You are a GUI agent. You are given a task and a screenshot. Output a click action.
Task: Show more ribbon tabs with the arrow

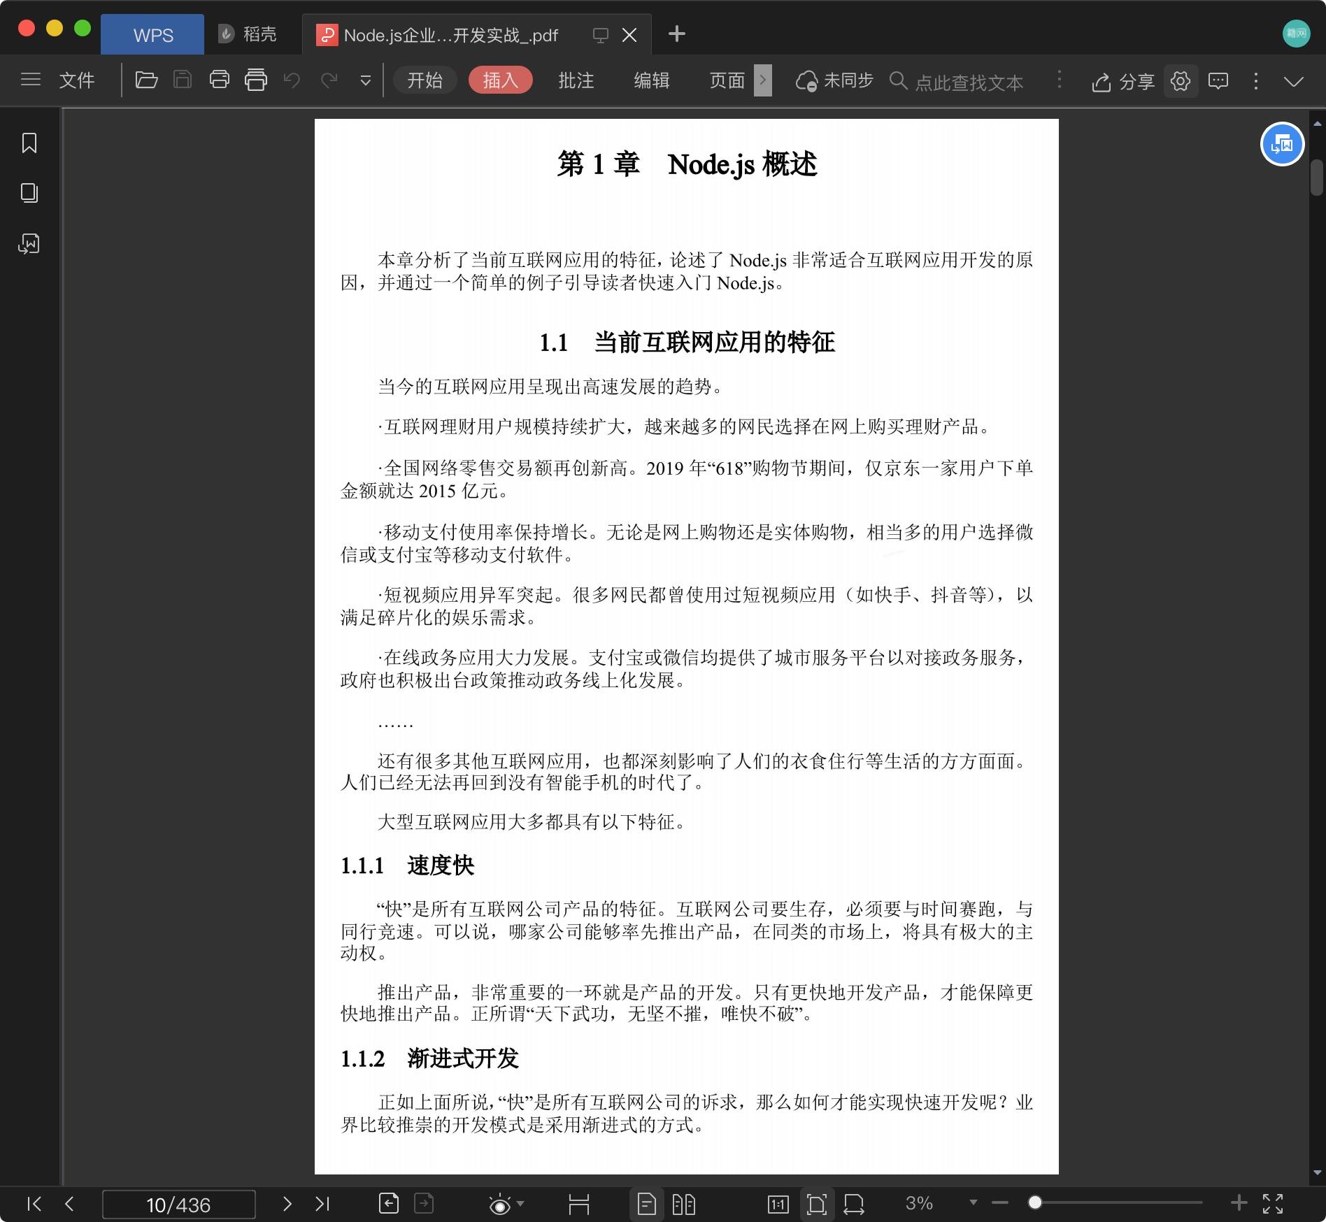click(763, 80)
